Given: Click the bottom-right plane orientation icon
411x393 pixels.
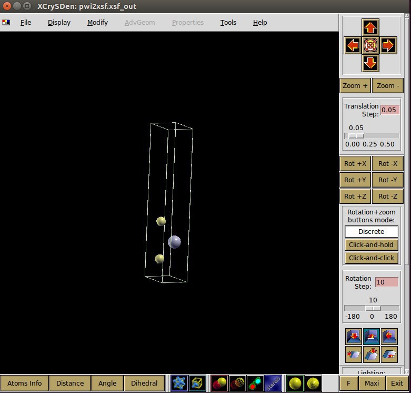Looking at the screenshot, I should pyautogui.click(x=389, y=355).
